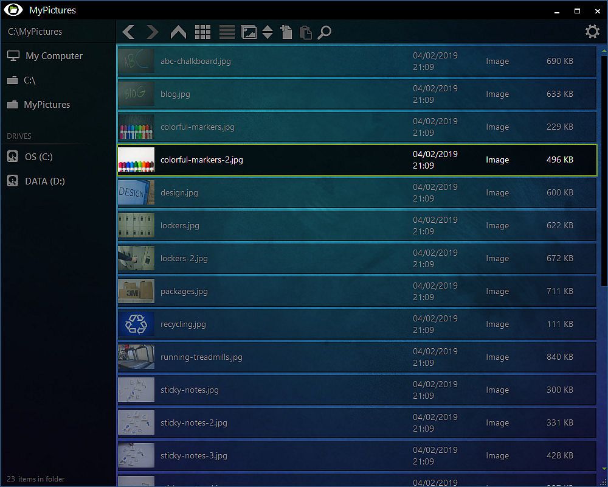This screenshot has width=608, height=487.
Task: Select file name lockers-2.jpg
Action: (x=184, y=258)
